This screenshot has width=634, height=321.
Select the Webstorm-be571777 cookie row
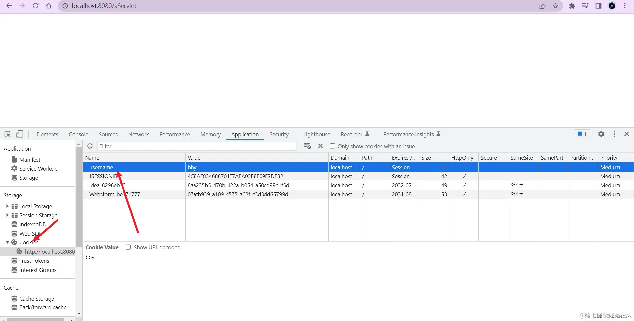point(358,194)
